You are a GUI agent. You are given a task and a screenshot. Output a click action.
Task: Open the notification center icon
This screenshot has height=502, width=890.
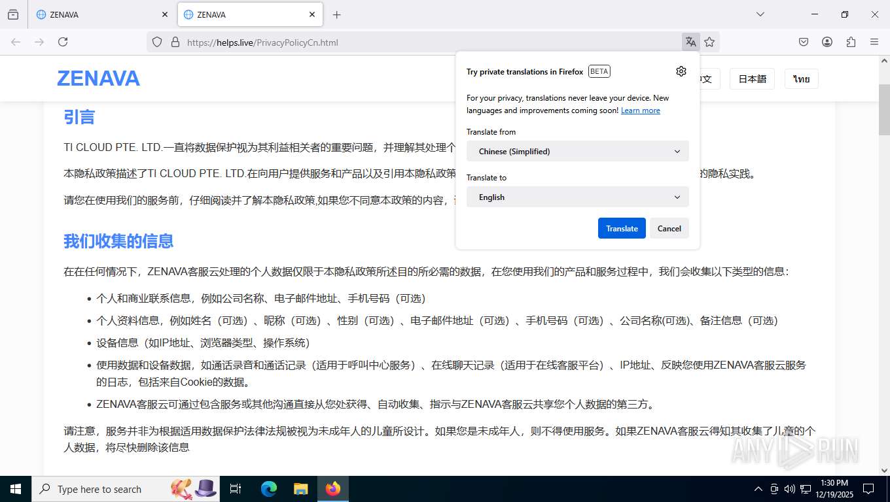[x=868, y=489]
